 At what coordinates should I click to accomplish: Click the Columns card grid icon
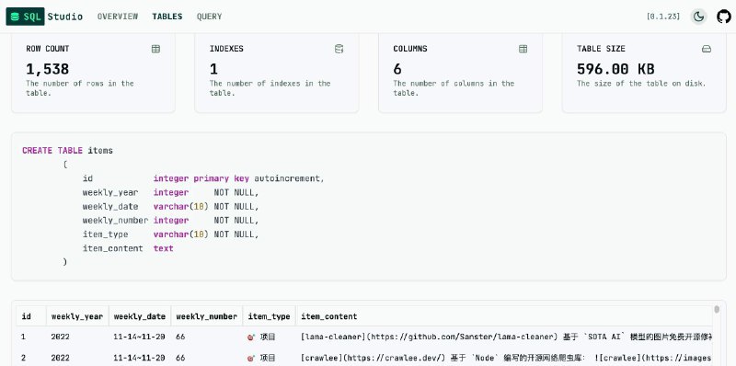tap(523, 49)
